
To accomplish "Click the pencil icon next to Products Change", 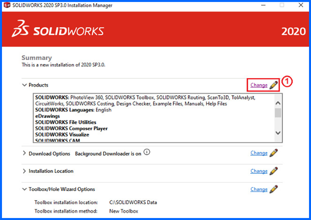I will 274,85.
